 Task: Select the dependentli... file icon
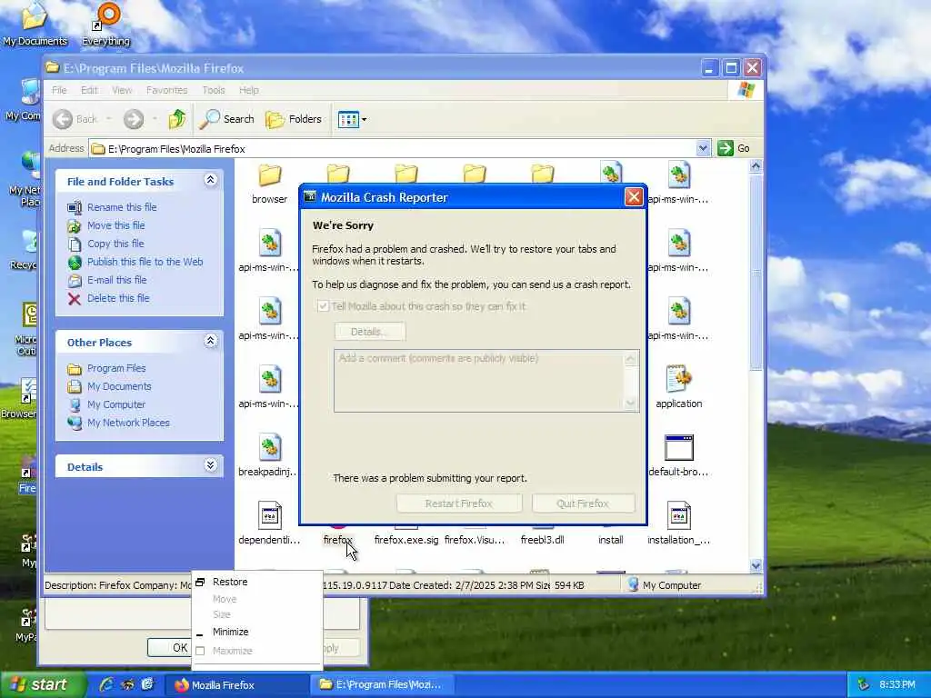click(269, 515)
